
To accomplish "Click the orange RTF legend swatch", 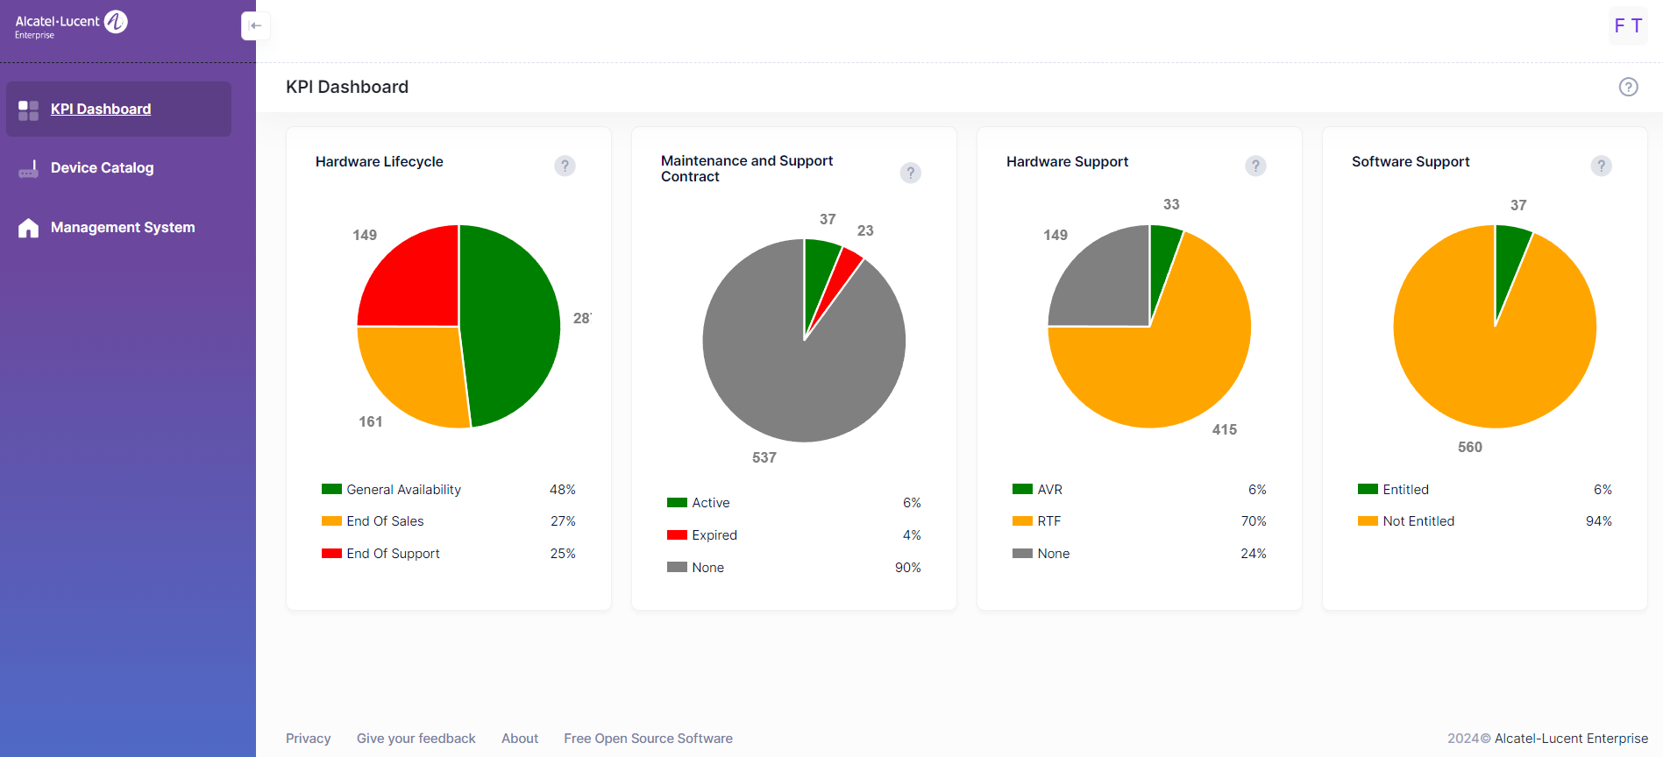I will 1022,521.
